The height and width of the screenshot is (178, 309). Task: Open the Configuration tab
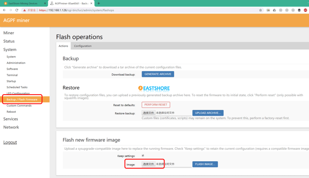click(83, 46)
